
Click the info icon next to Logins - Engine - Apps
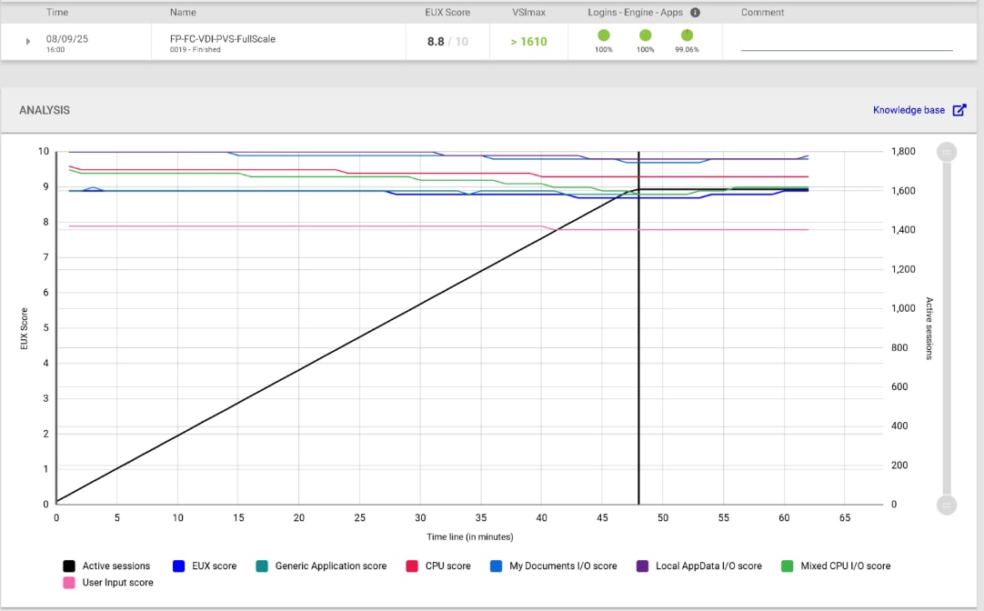696,13
